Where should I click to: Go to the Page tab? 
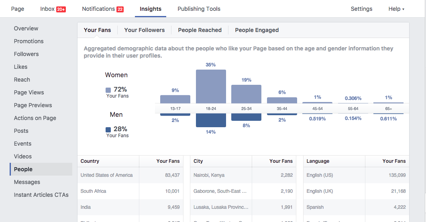click(18, 9)
